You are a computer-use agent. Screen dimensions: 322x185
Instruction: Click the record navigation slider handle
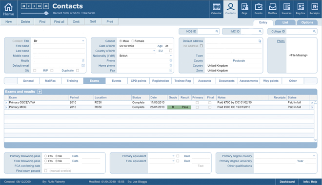coord(46,13)
